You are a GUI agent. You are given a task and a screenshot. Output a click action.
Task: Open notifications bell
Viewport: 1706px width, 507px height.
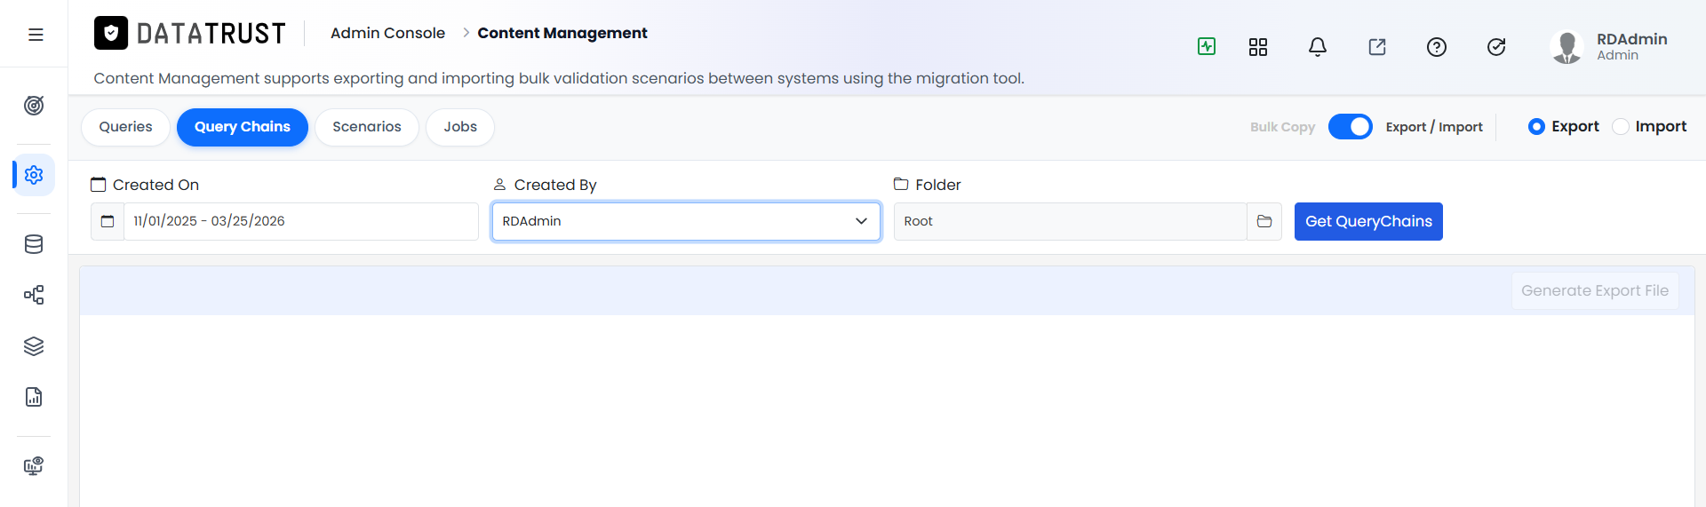point(1318,47)
